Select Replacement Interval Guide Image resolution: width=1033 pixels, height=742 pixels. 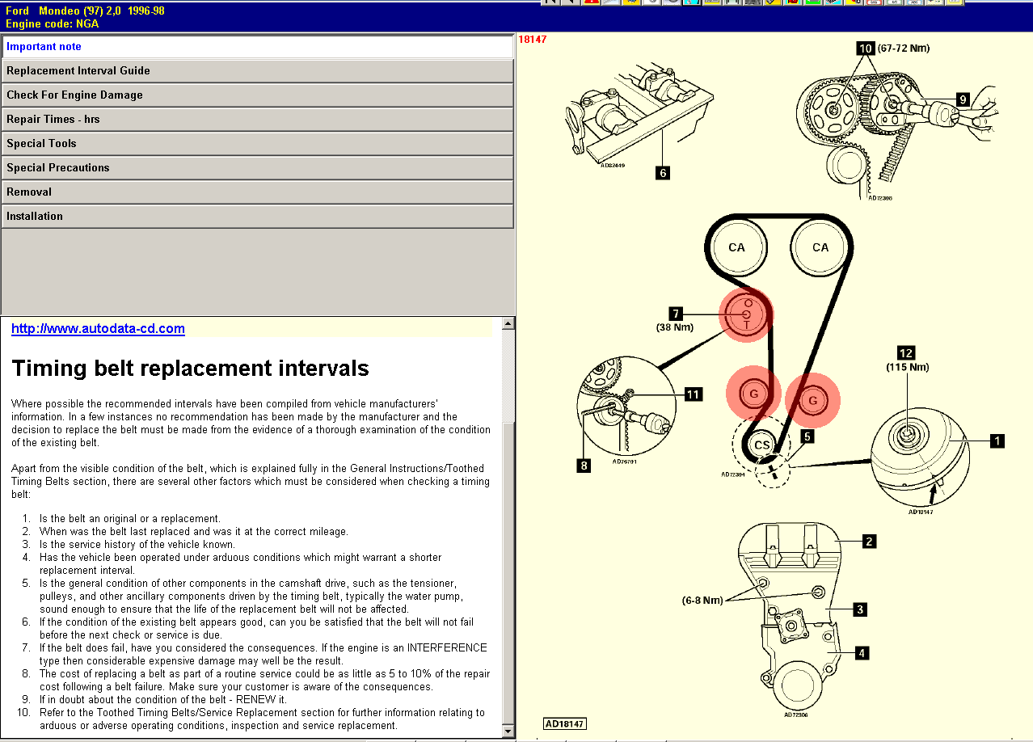(x=257, y=71)
